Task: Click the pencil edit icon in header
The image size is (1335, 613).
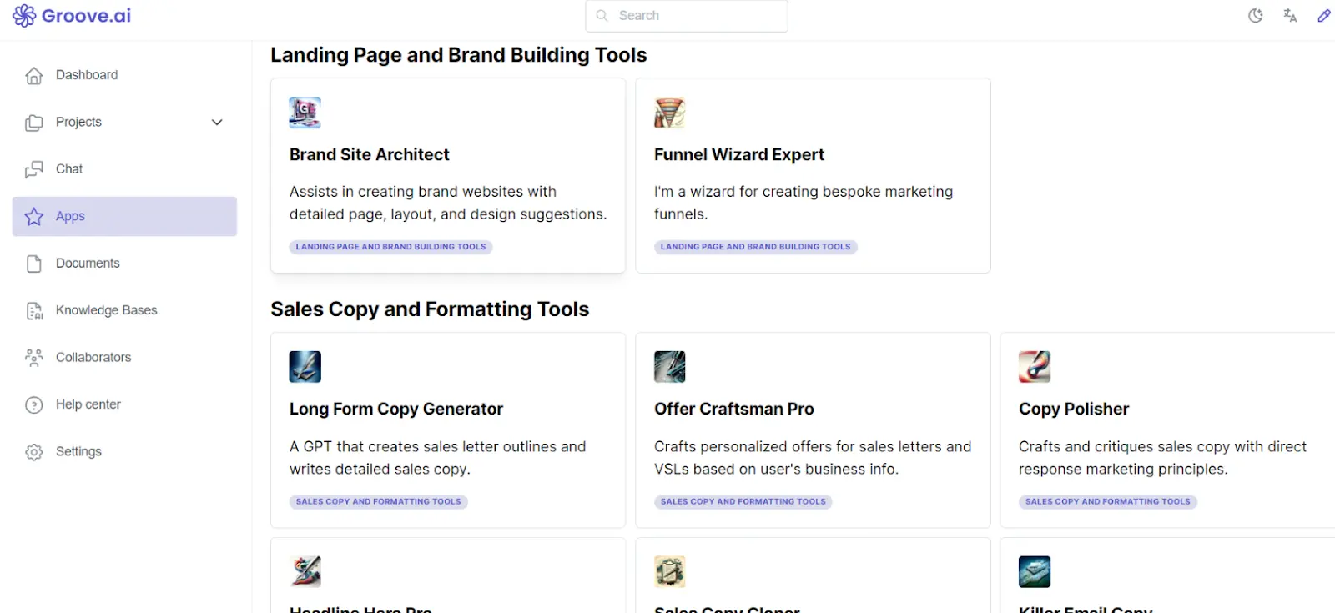Action: (x=1324, y=15)
